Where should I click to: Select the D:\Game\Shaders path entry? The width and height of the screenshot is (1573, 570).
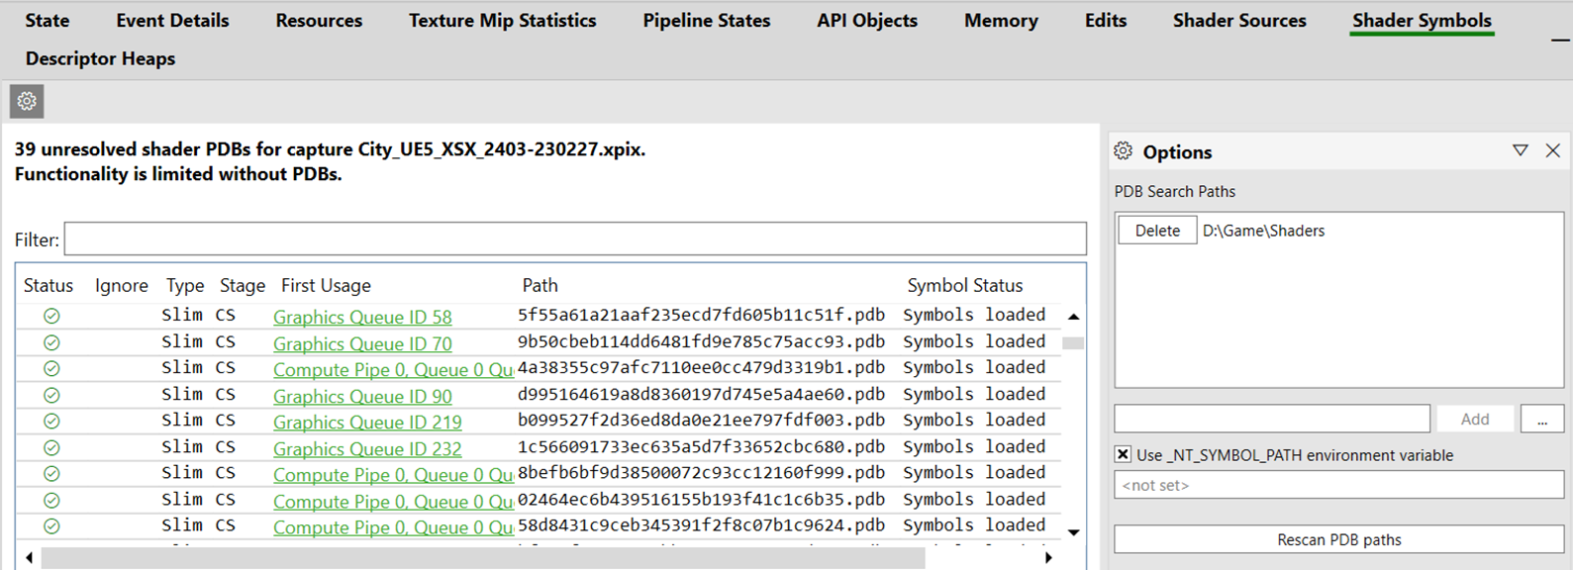point(1263,231)
